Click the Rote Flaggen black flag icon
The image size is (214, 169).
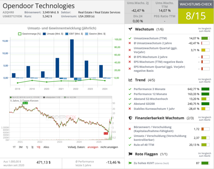[x=130, y=154]
